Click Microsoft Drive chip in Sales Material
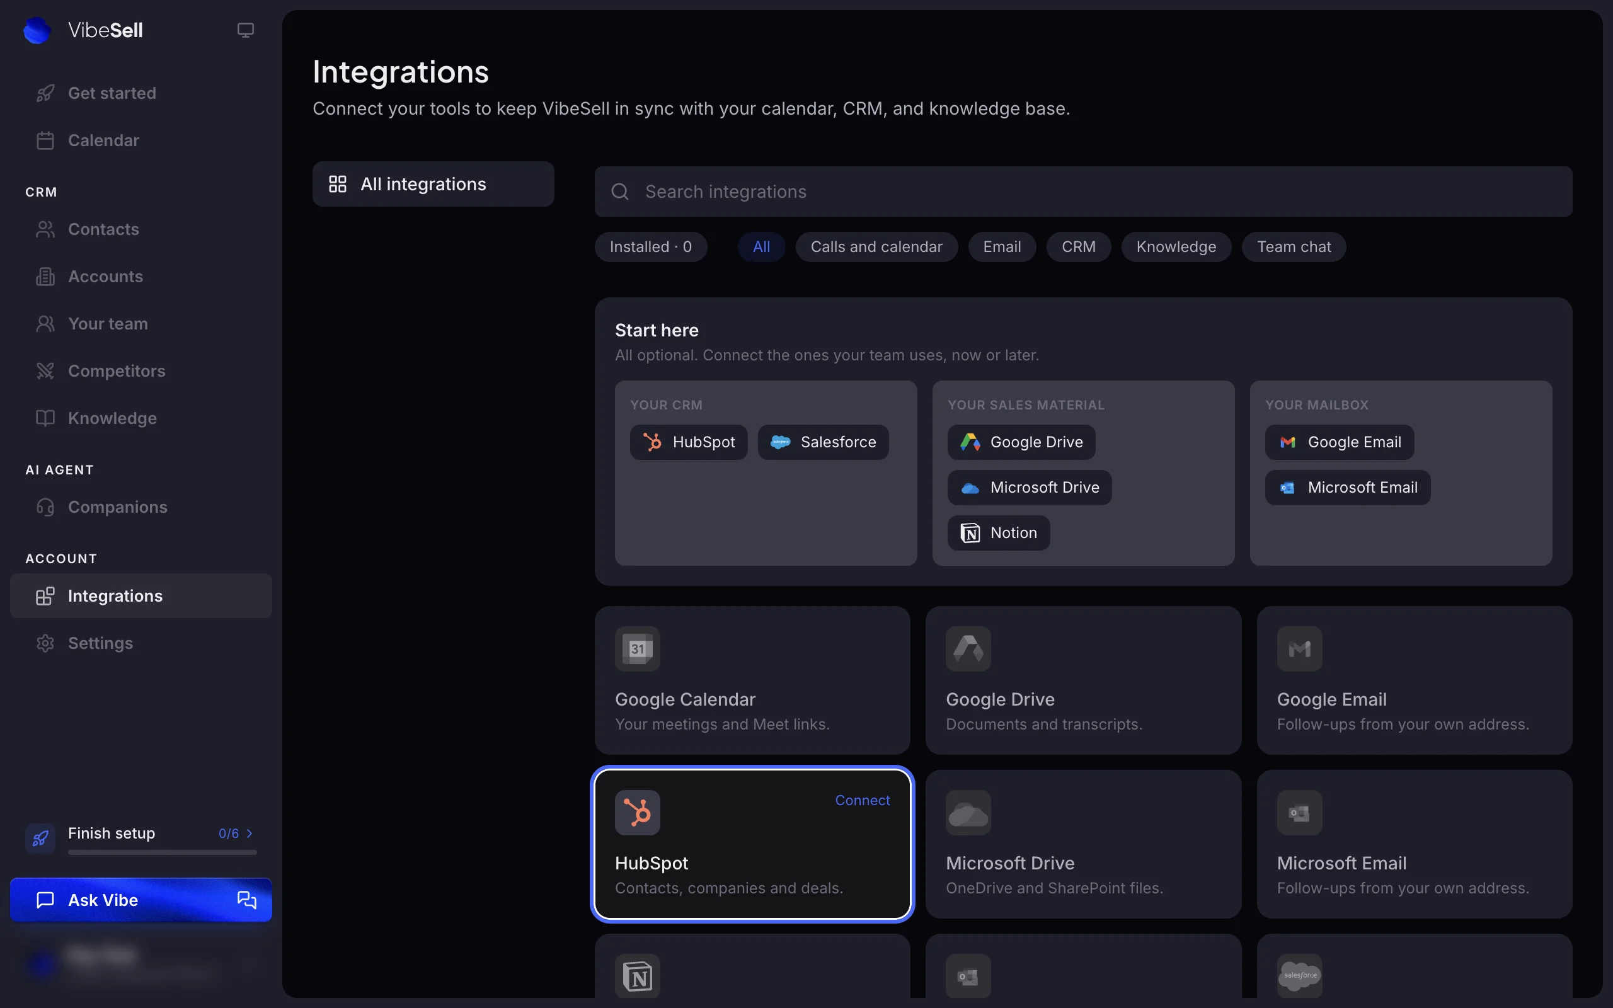 (1030, 488)
